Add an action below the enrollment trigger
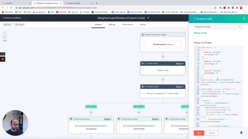This screenshot has height=139, width=248. pos(163,57)
